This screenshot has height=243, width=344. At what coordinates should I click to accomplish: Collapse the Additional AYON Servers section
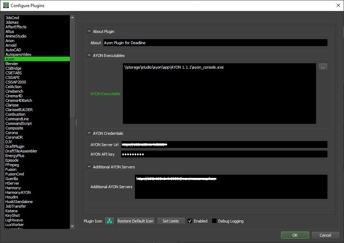coord(89,167)
